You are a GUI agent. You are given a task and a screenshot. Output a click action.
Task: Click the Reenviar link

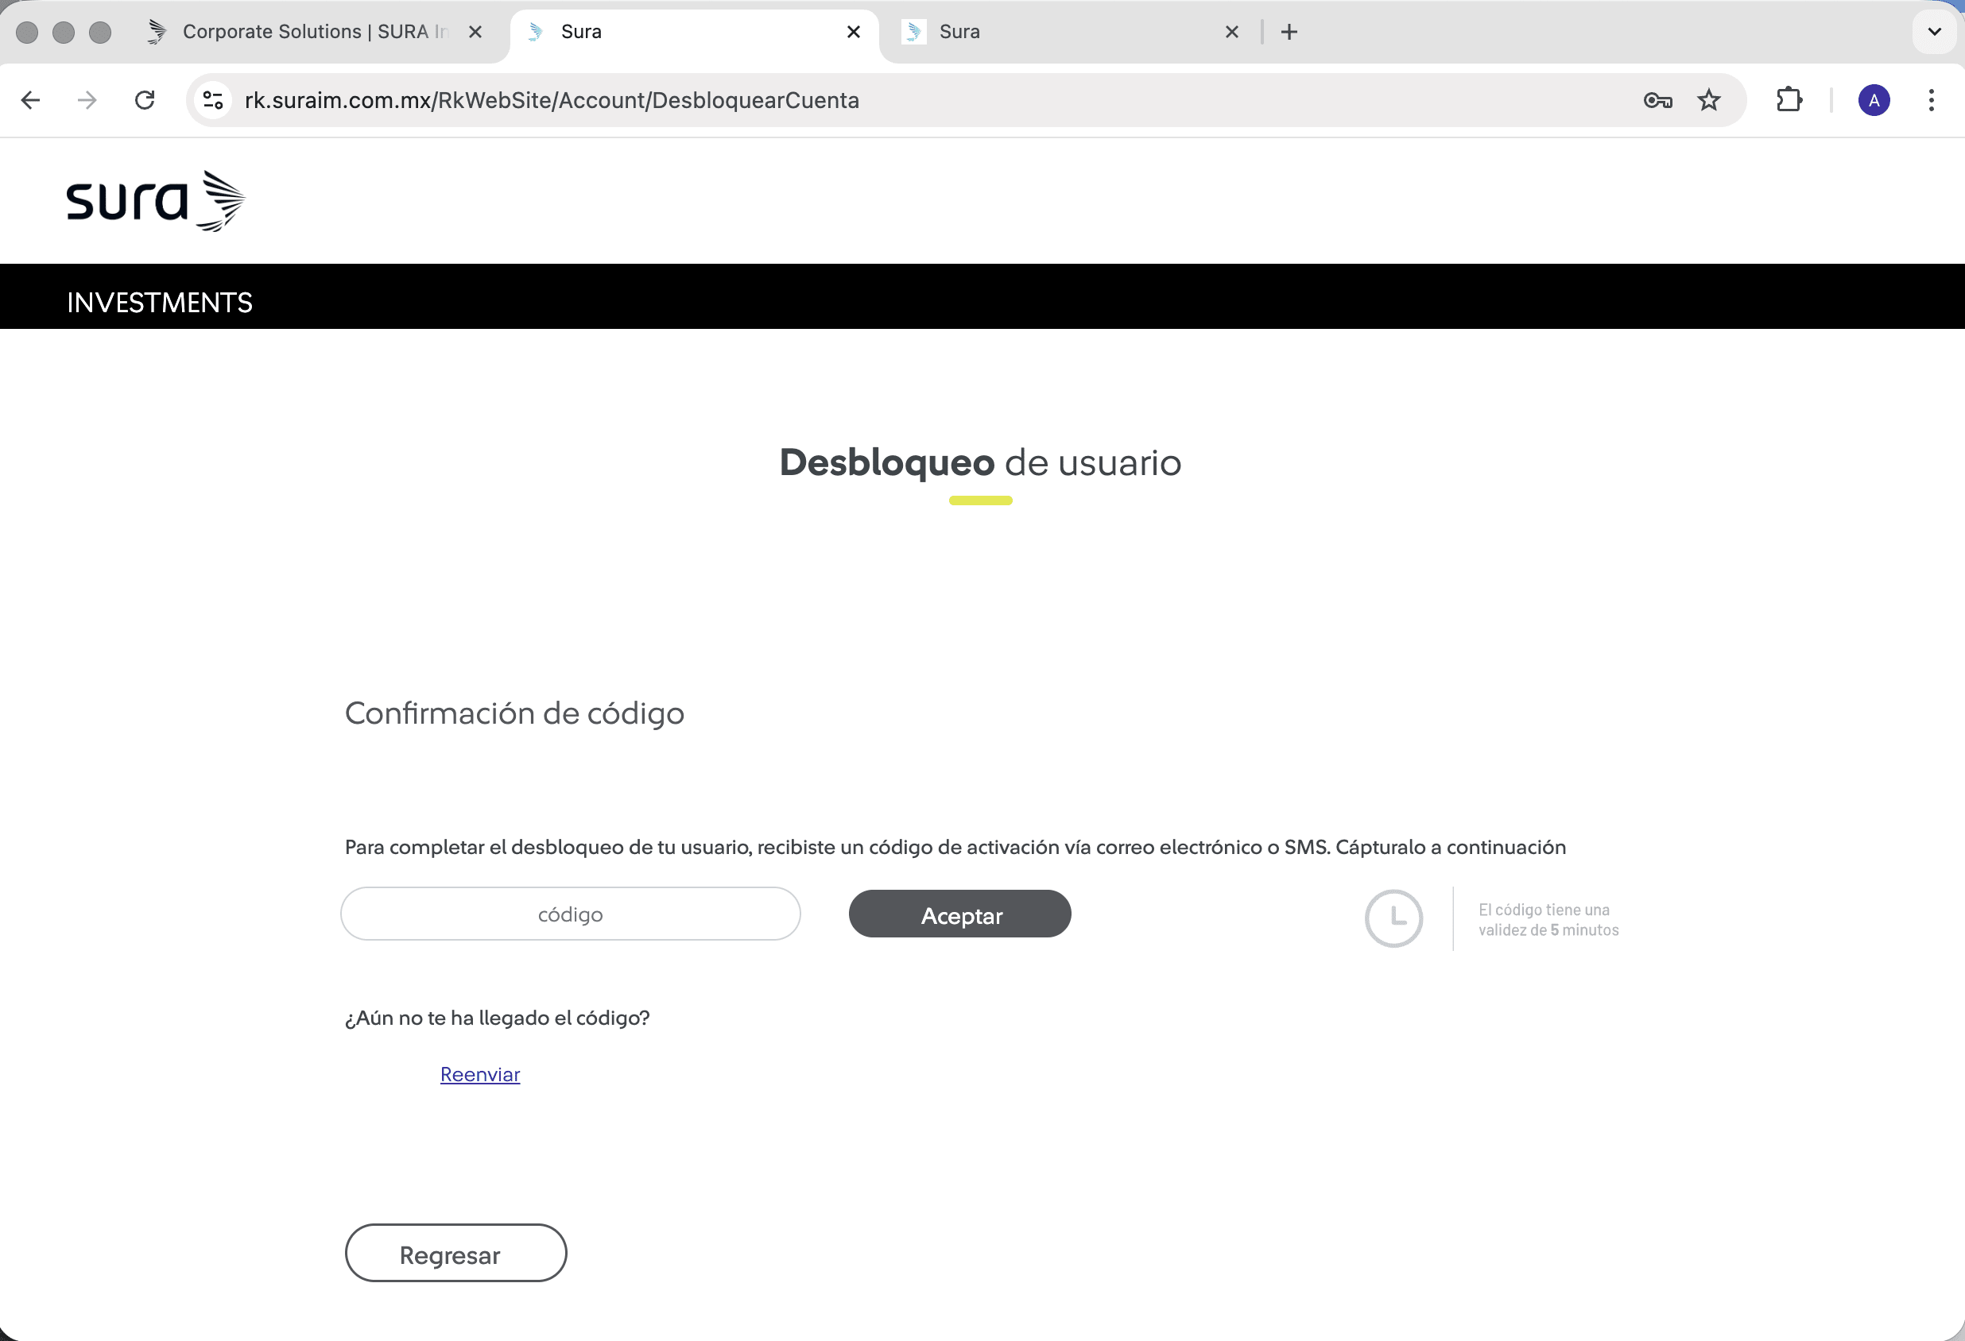[479, 1074]
